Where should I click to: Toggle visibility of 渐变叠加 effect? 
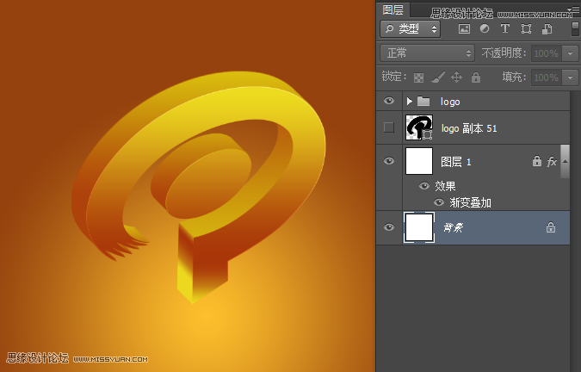click(x=439, y=202)
